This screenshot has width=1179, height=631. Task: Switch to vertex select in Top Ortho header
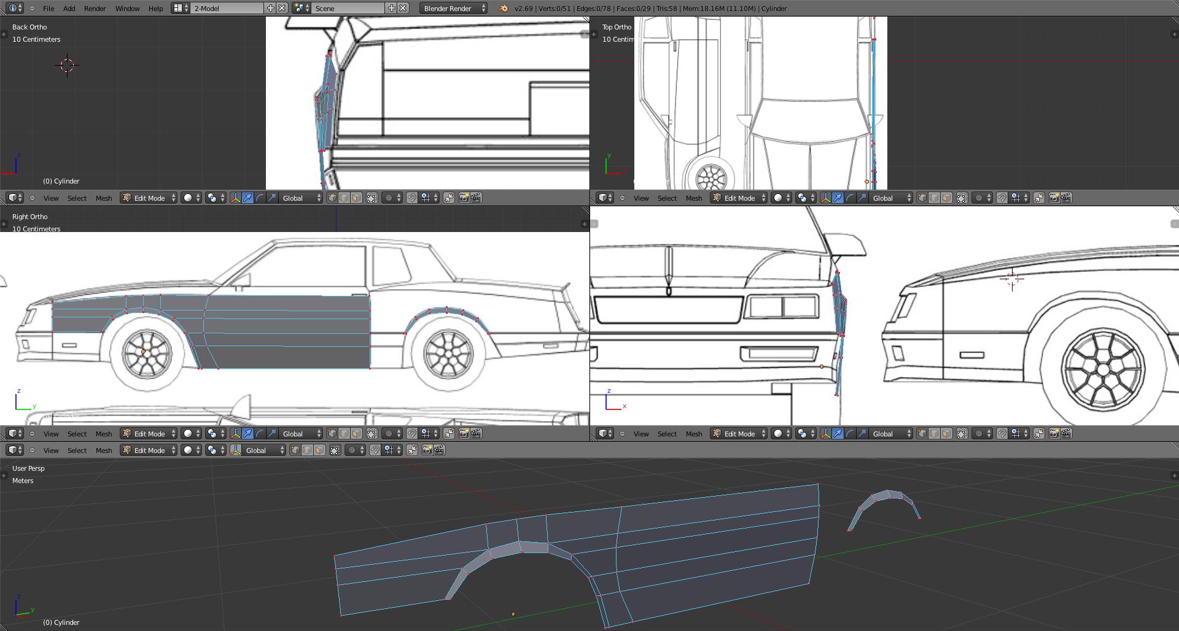point(922,198)
